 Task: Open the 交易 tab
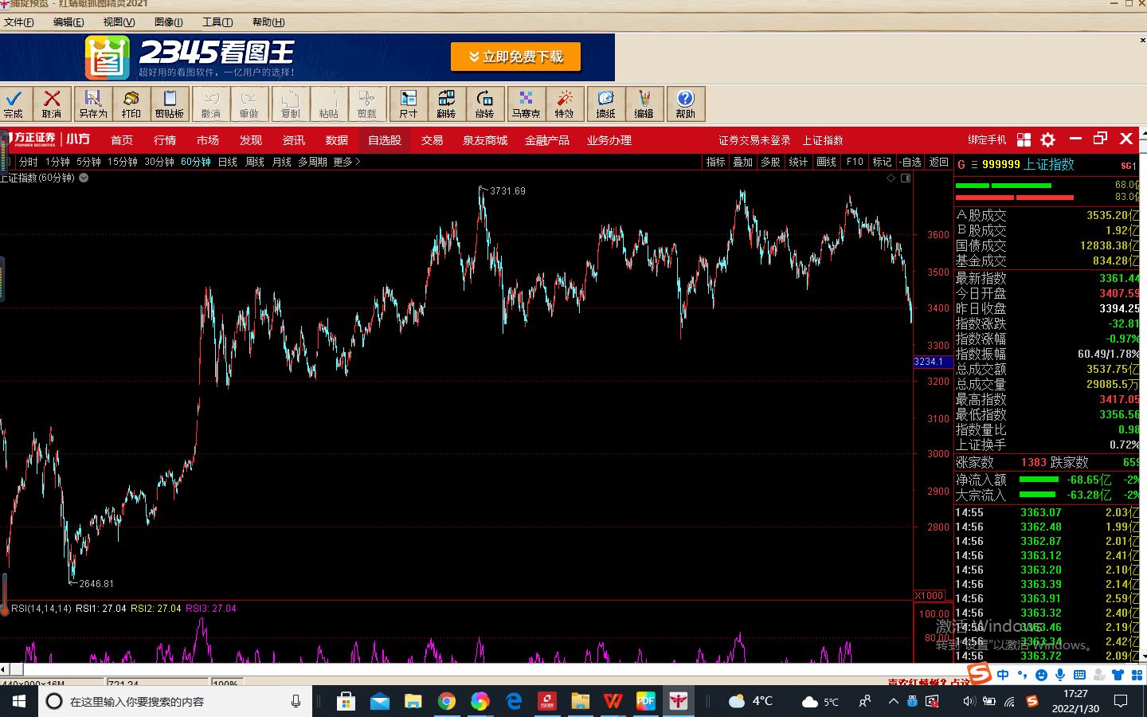point(433,140)
